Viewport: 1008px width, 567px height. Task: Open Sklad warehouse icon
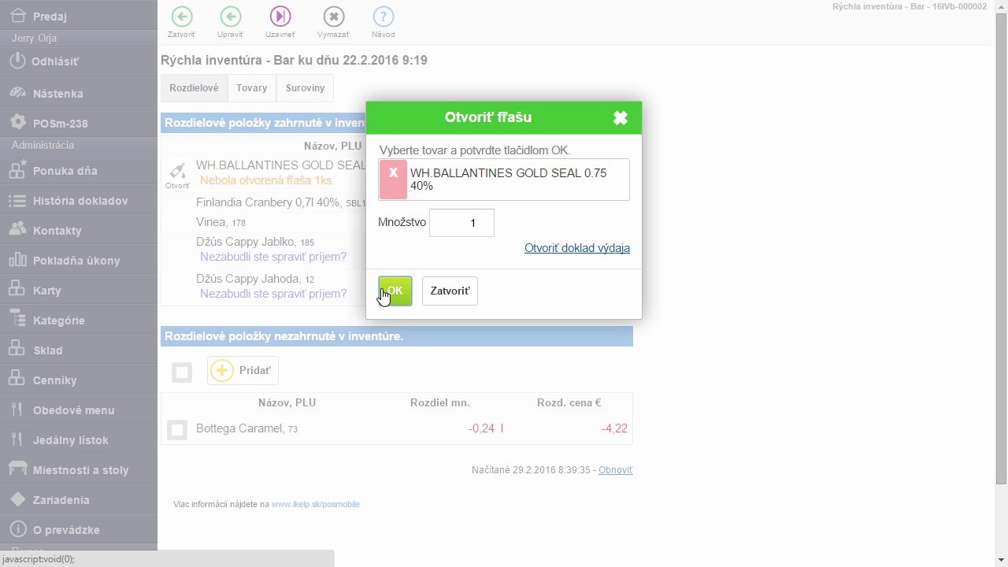tap(17, 350)
